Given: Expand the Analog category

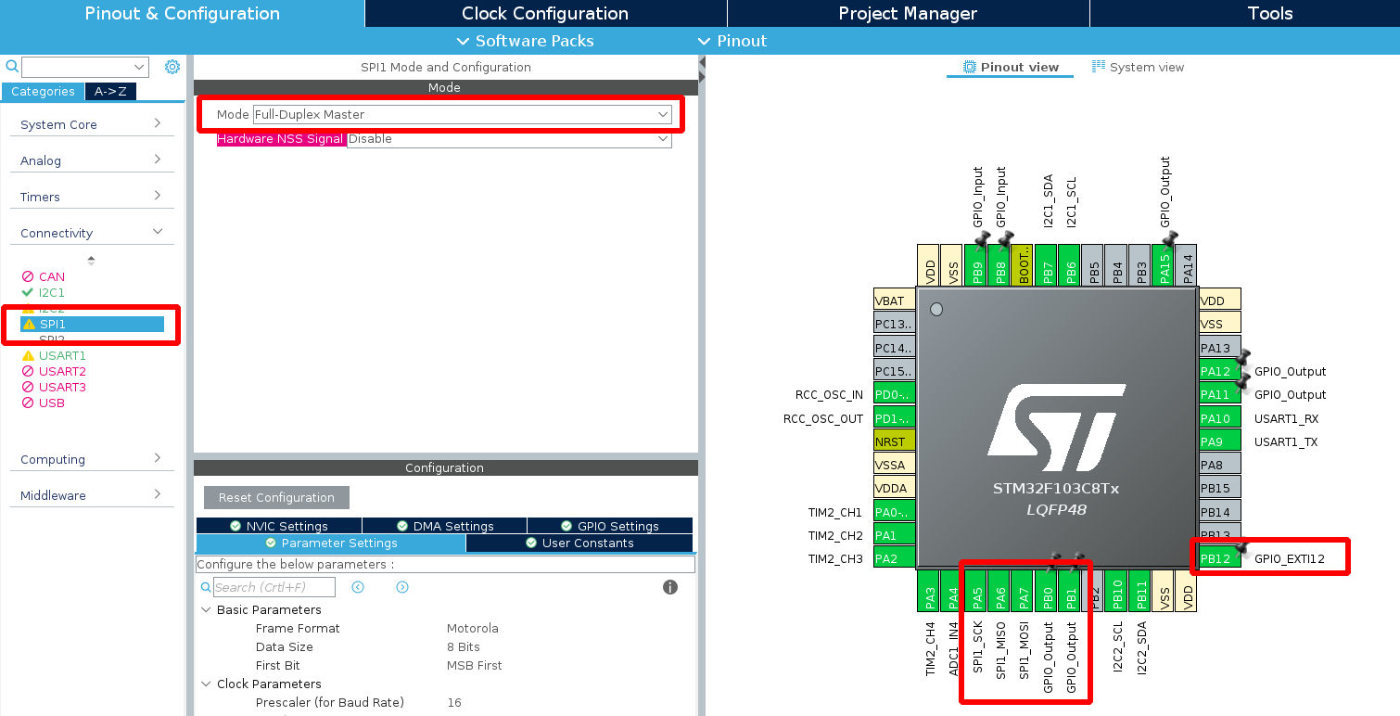Looking at the screenshot, I should pos(92,160).
